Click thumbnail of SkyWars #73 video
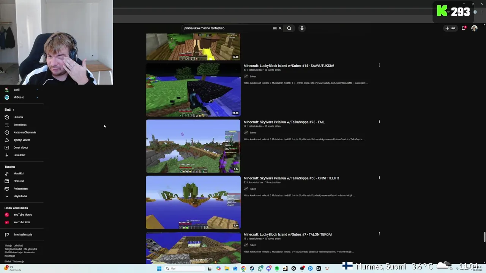This screenshot has height=273, width=486. point(193,146)
